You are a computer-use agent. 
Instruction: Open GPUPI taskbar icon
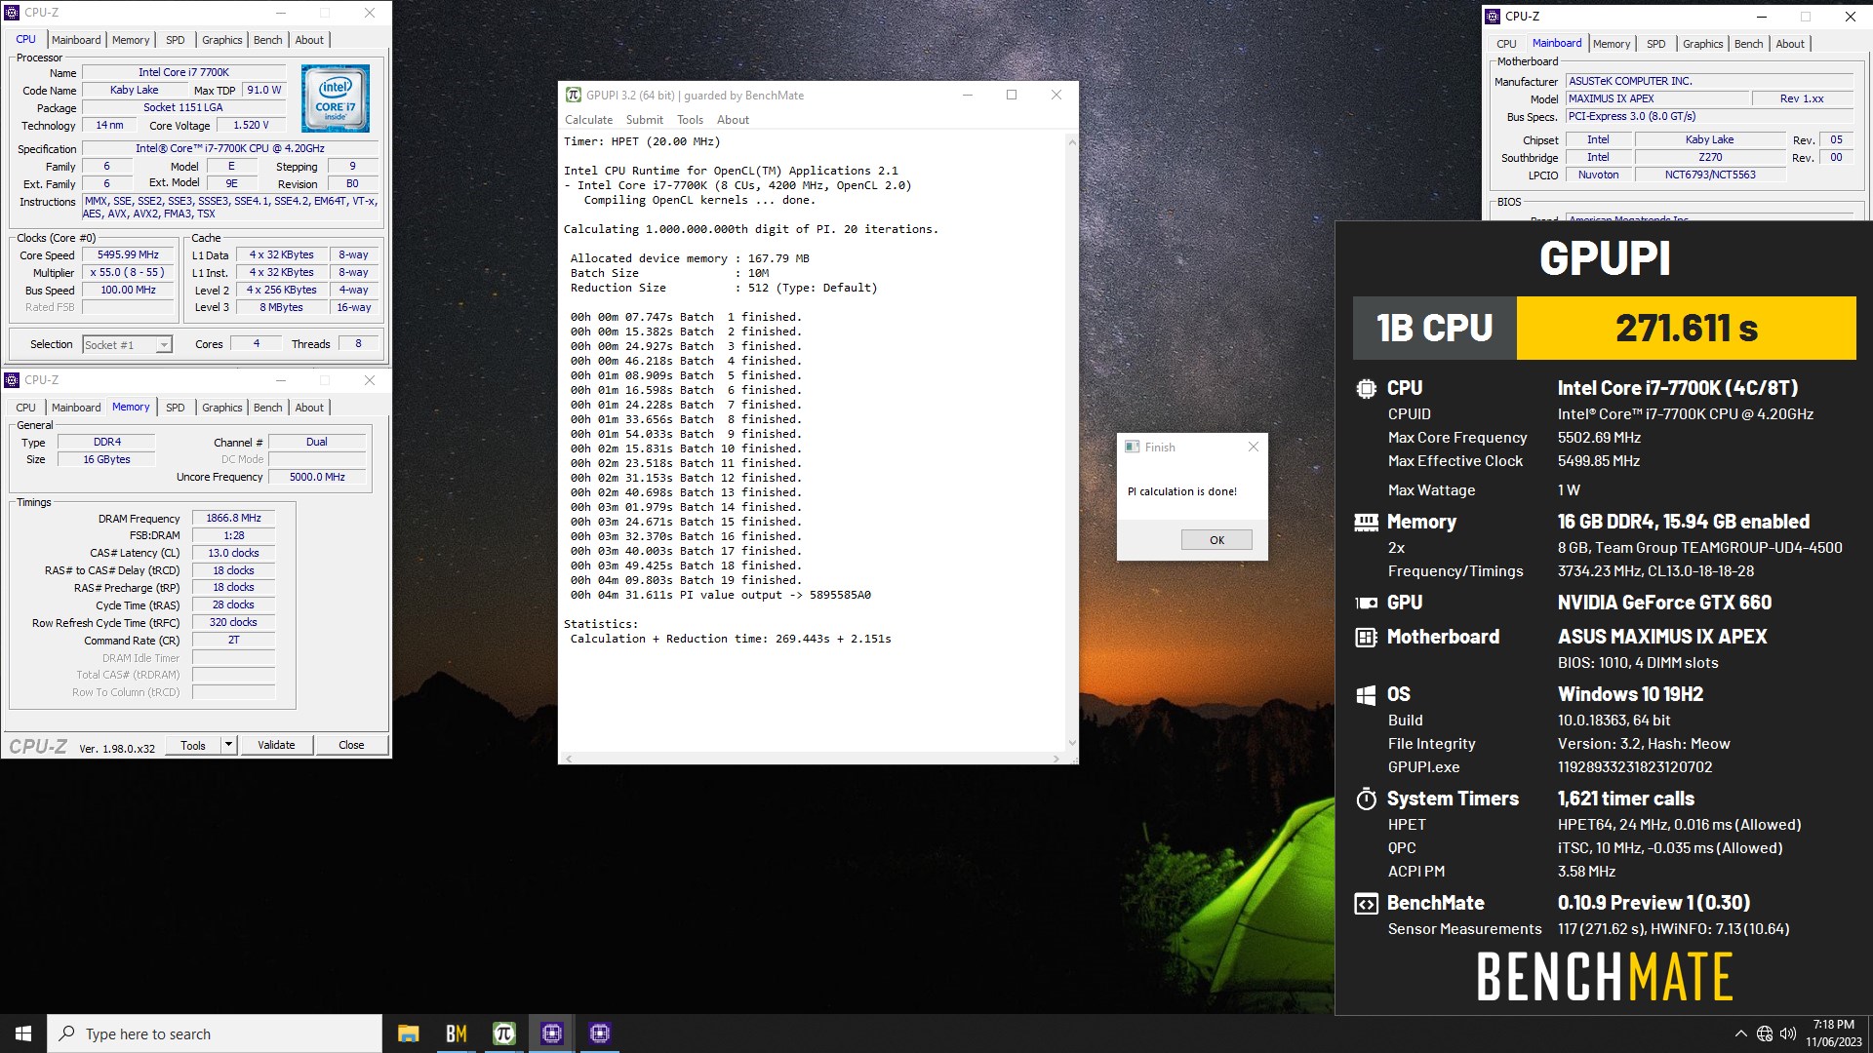pos(503,1033)
